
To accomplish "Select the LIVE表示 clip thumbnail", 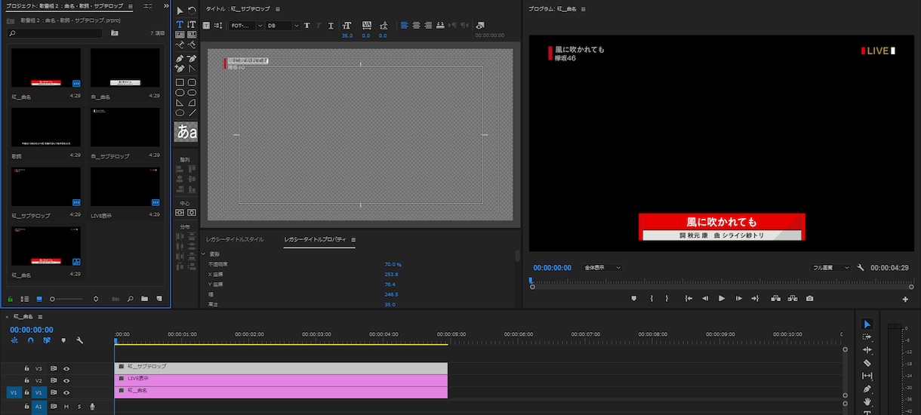I will [x=125, y=186].
